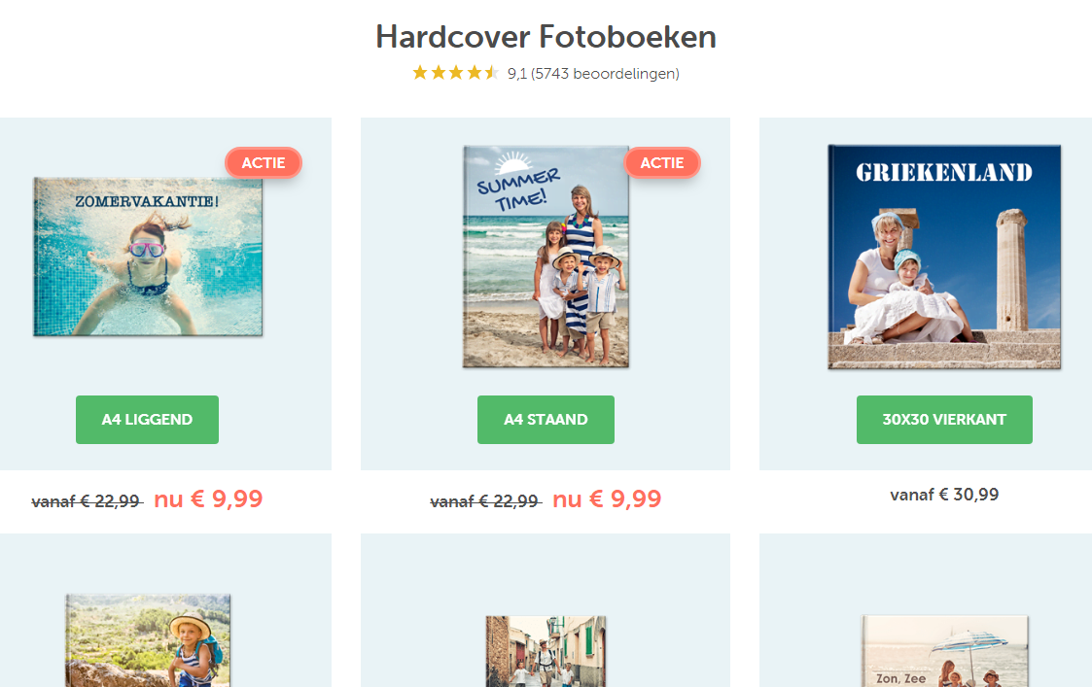Select the boy with backpack photobook thumbnail
1092x687 pixels.
point(149,640)
